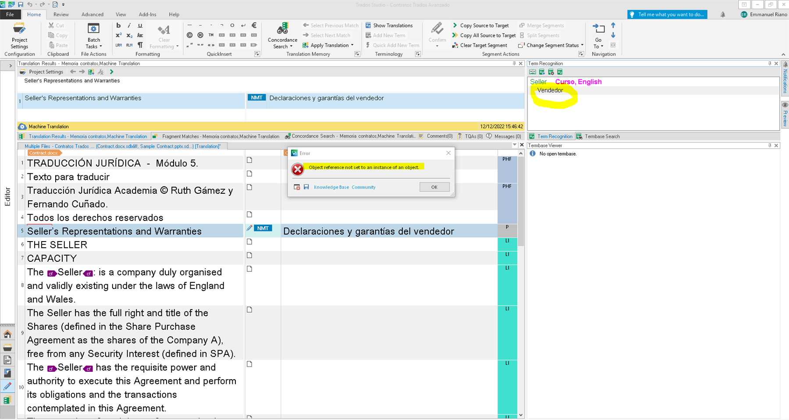Apply bold formatting in the ribbon
789x420 pixels.
[118, 25]
